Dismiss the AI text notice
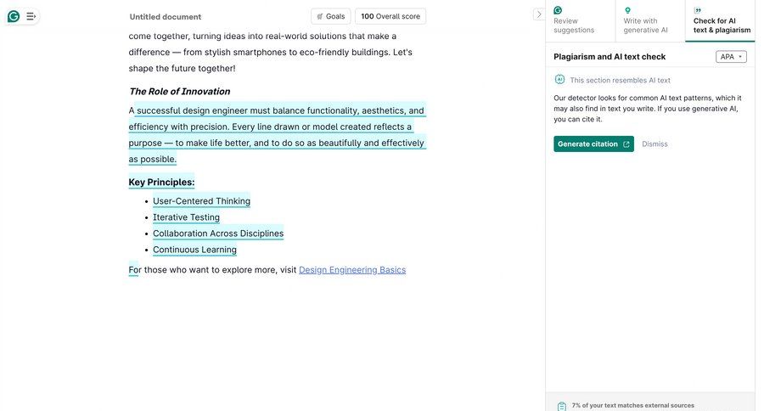Screen dimensions: 764x411 click(x=654, y=144)
